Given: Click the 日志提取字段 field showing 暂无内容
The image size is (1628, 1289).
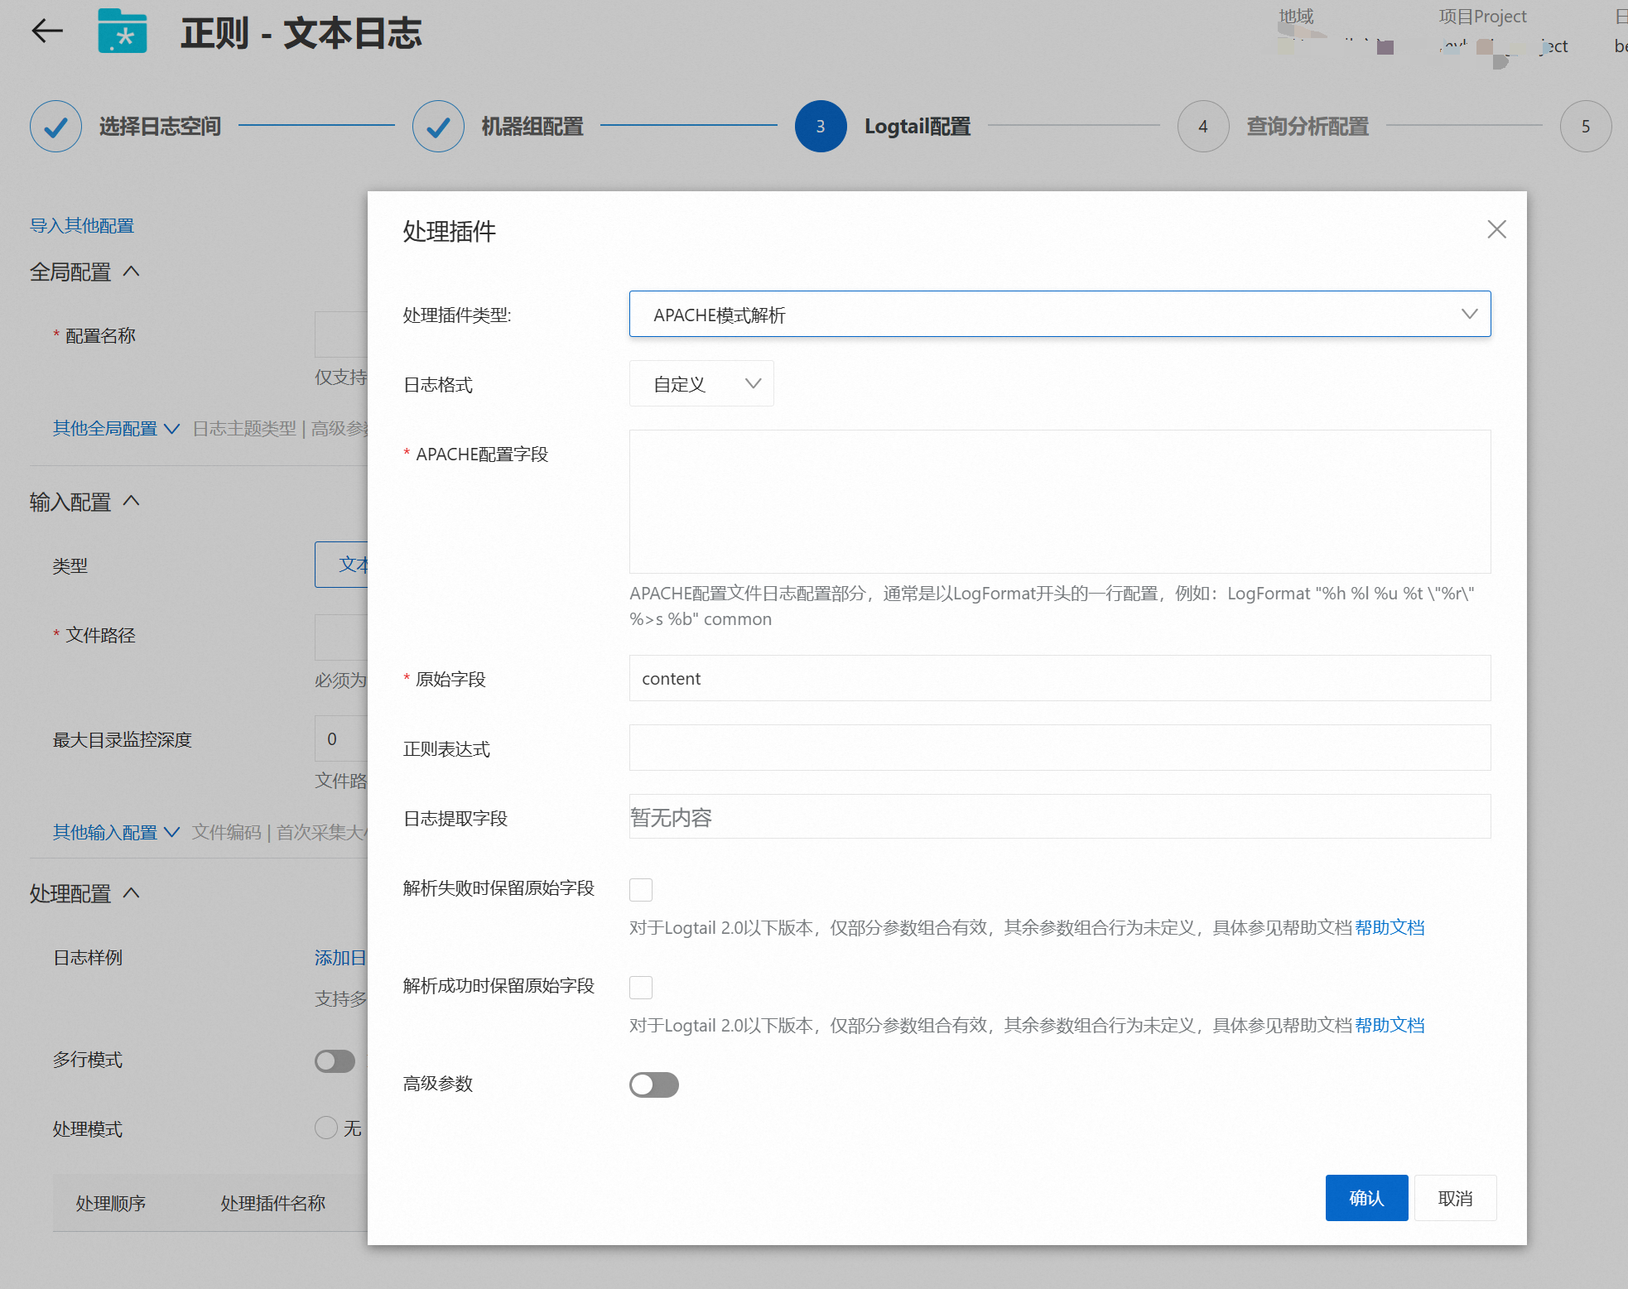Looking at the screenshot, I should coord(1060,816).
